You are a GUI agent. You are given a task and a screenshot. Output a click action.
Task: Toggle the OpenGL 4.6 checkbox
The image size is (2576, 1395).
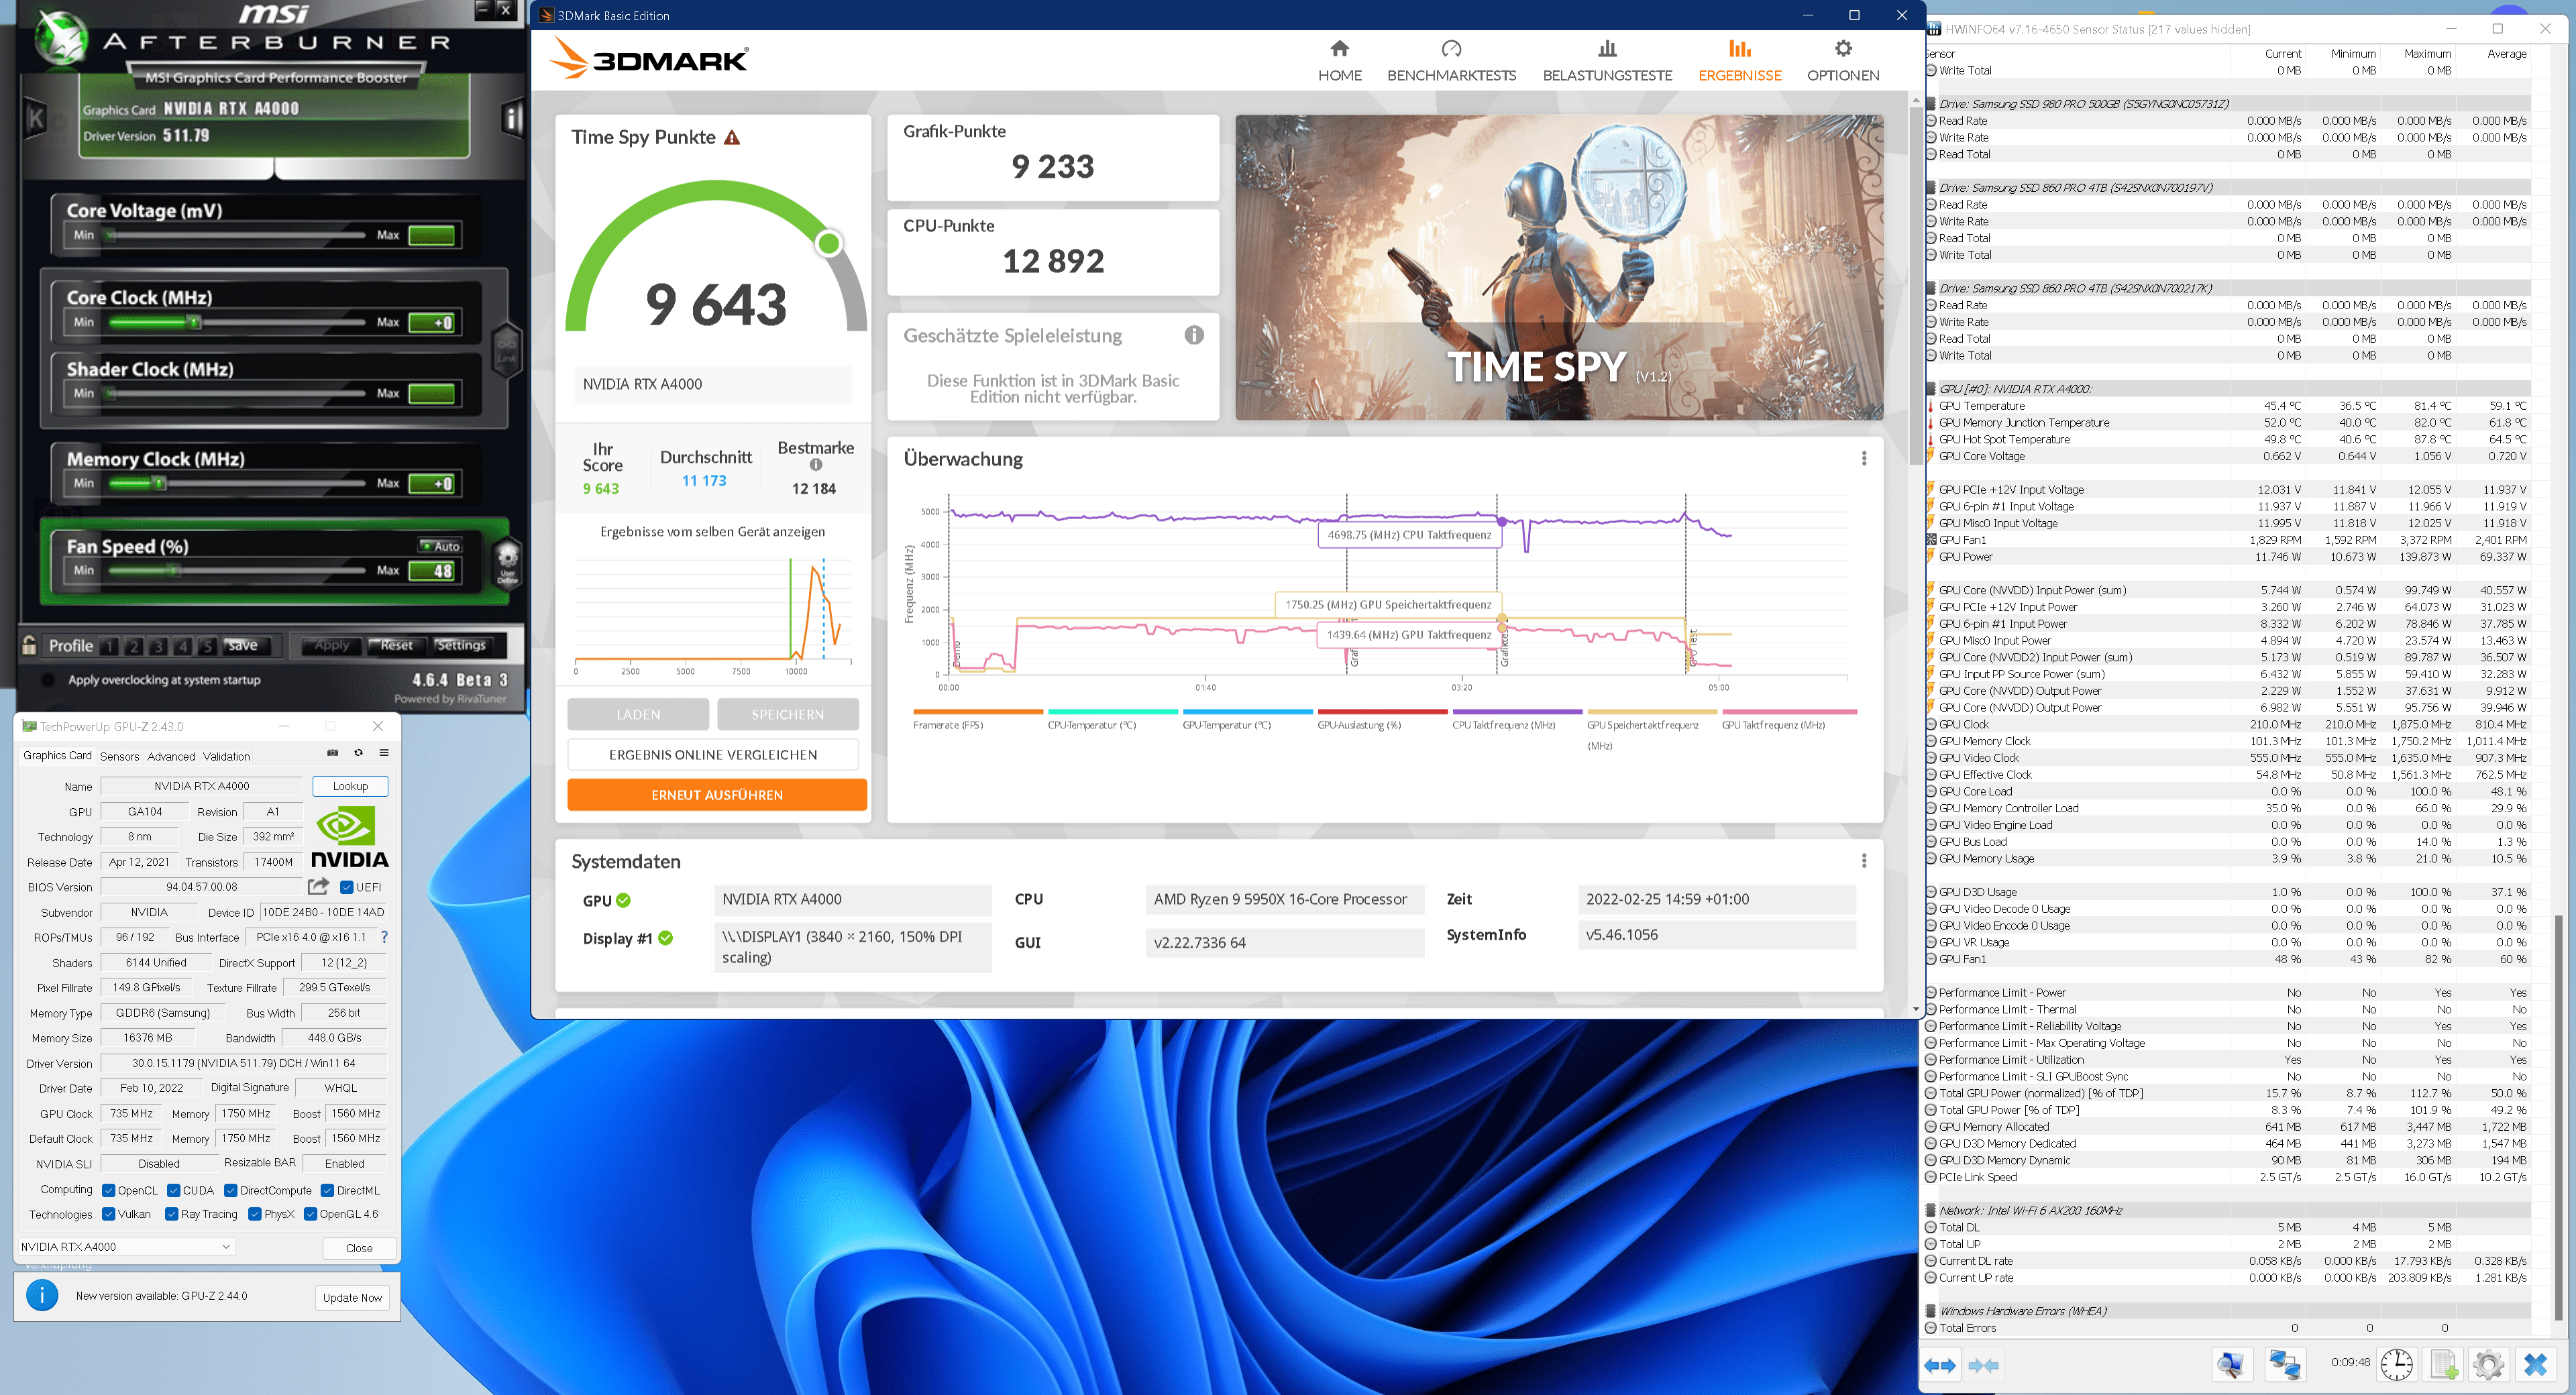pos(311,1214)
